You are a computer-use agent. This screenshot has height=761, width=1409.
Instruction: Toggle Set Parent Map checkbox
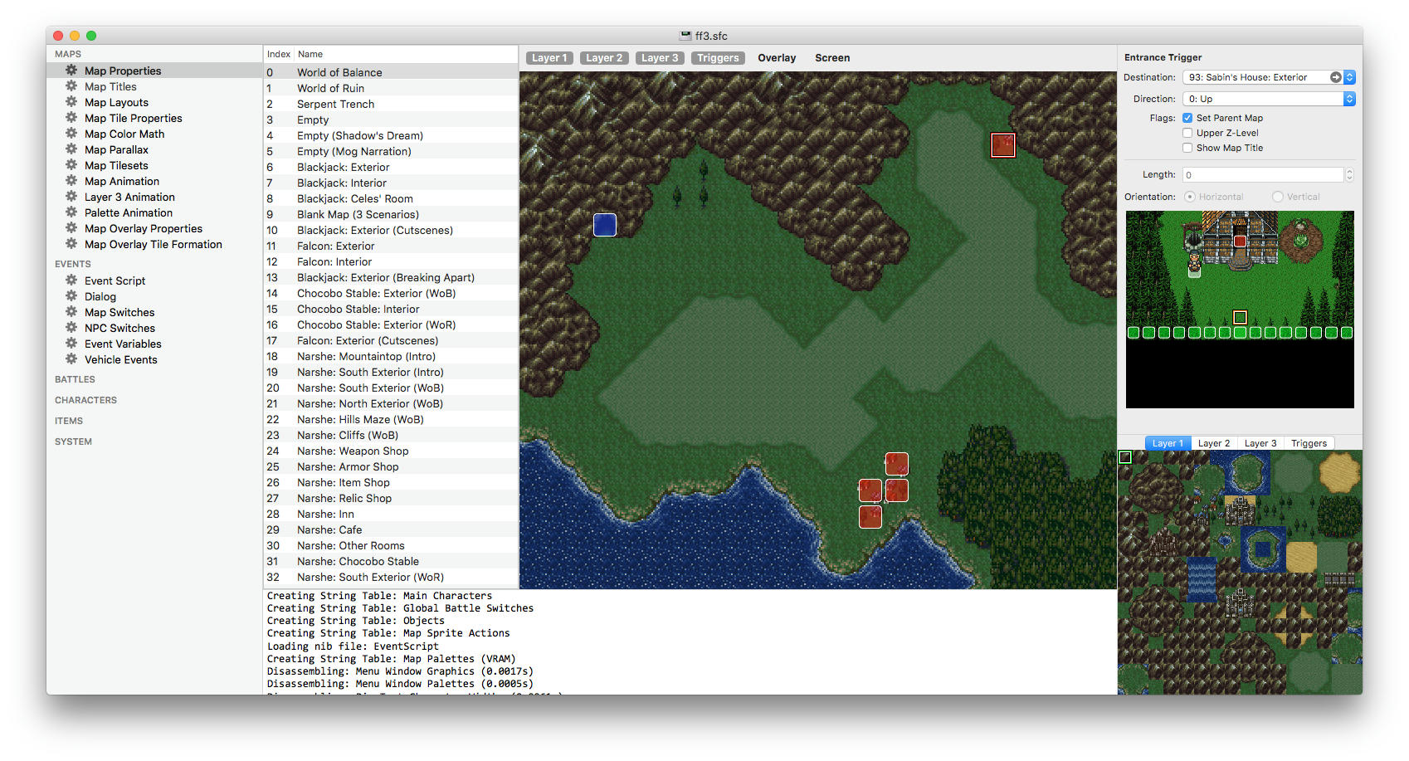[1187, 118]
